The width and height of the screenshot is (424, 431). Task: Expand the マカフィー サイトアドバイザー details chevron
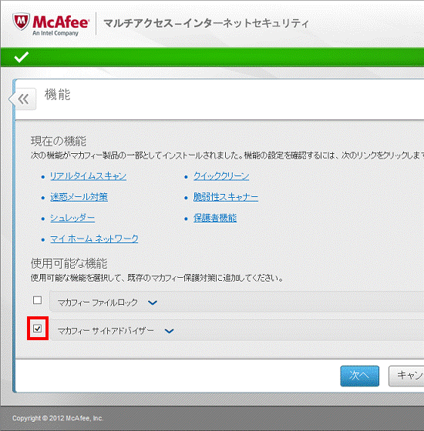169,331
